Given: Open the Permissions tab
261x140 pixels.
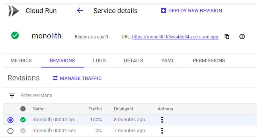Looking at the screenshot, I should (209, 60).
